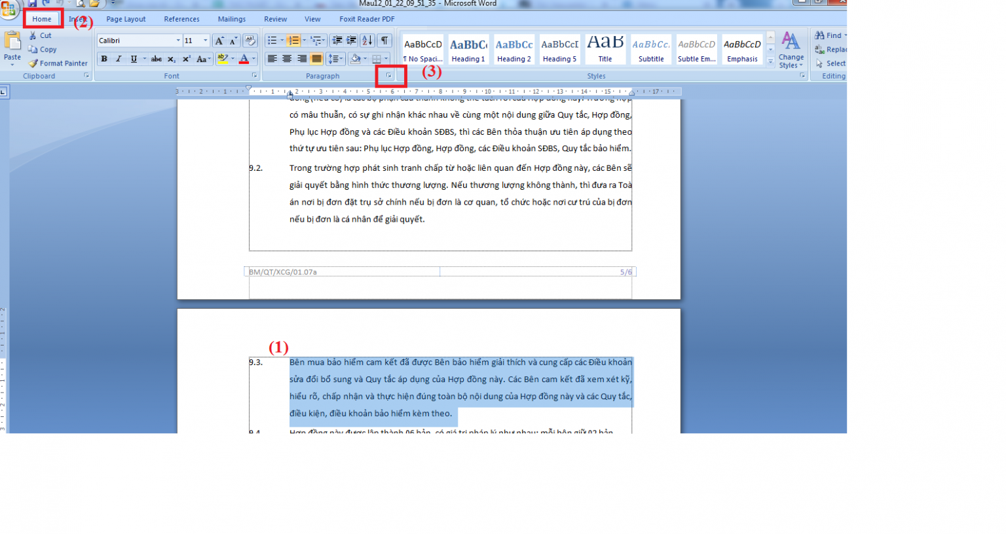
Task: Apply the red Font Color swatch
Action: (244, 59)
